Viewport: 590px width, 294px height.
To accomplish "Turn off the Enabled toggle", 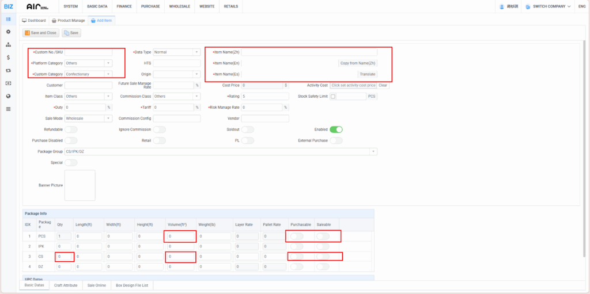I will (x=336, y=129).
